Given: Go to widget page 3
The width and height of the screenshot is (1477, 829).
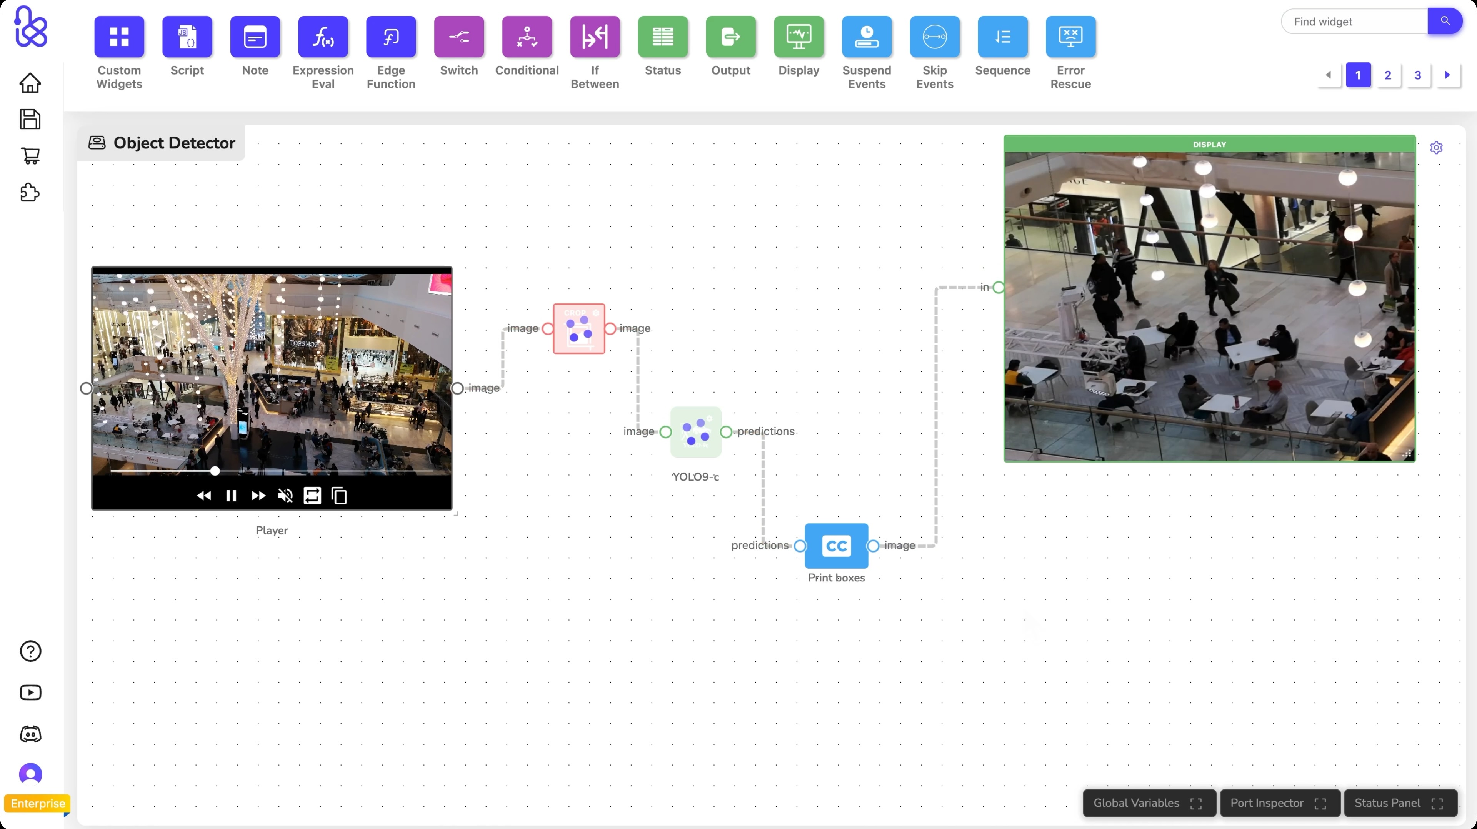Looking at the screenshot, I should pos(1417,75).
